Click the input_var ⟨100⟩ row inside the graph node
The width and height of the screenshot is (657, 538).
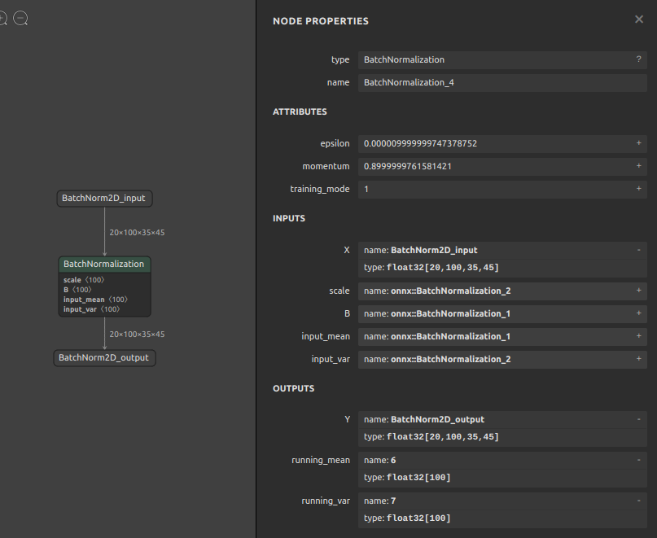click(x=92, y=309)
